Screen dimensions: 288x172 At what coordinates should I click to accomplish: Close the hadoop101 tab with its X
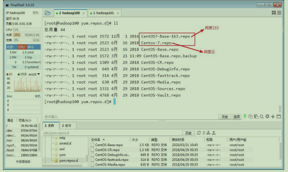tap(118, 13)
